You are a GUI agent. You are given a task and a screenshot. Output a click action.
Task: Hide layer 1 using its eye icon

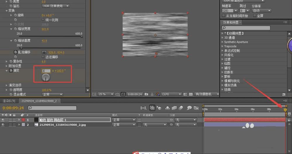[x=3, y=120]
